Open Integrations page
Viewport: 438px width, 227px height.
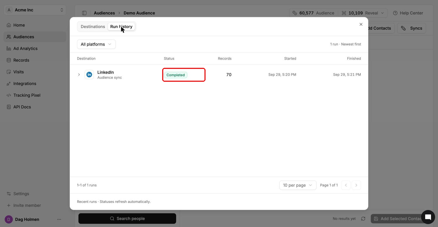tap(35, 84)
